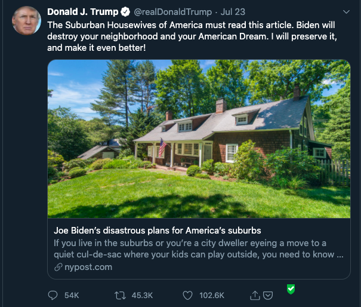Click the reply speech bubble icon
Image resolution: width=361 pixels, height=307 pixels.
53,295
